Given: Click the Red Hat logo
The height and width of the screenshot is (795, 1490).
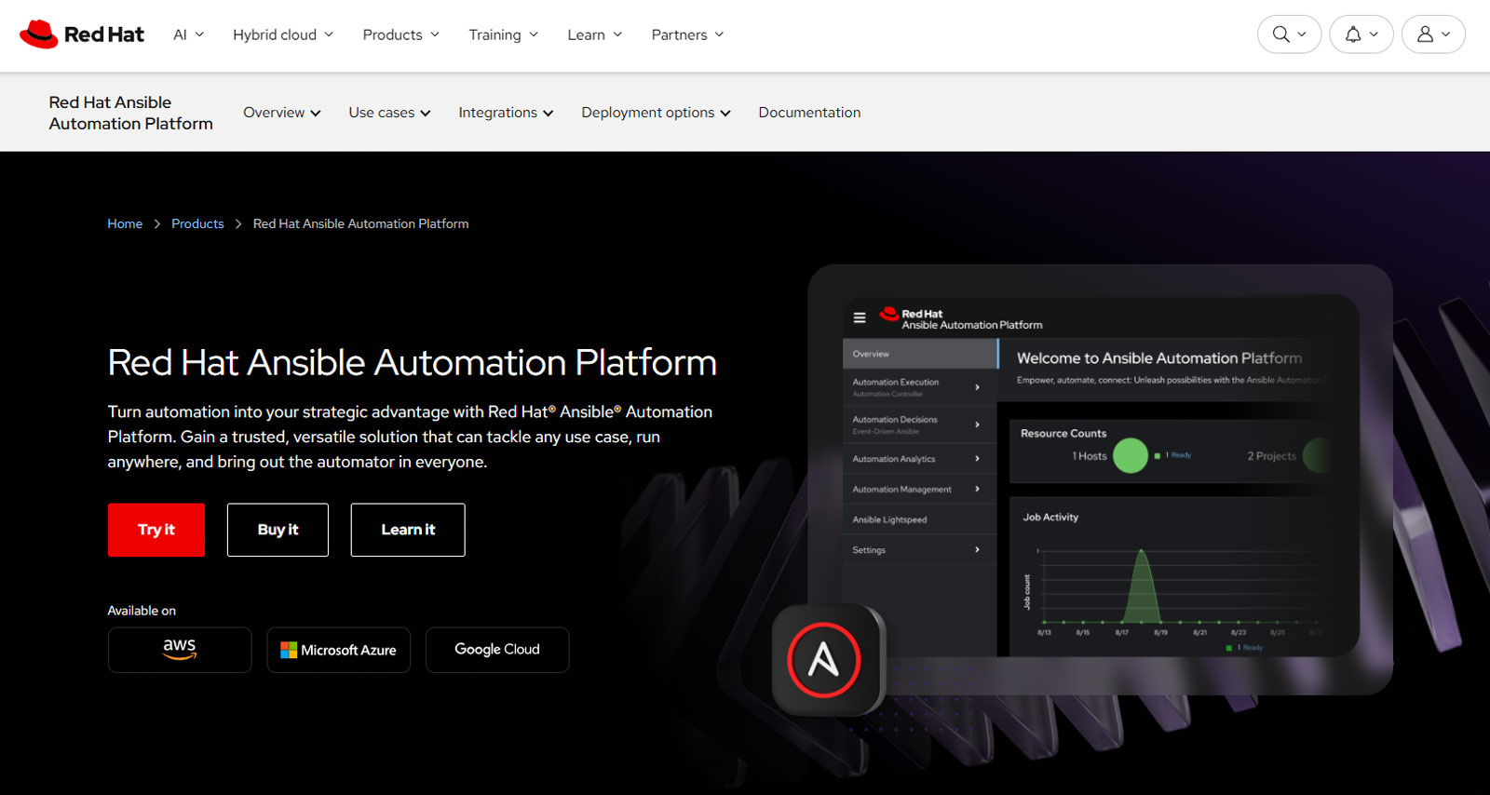Looking at the screenshot, I should coord(82,34).
